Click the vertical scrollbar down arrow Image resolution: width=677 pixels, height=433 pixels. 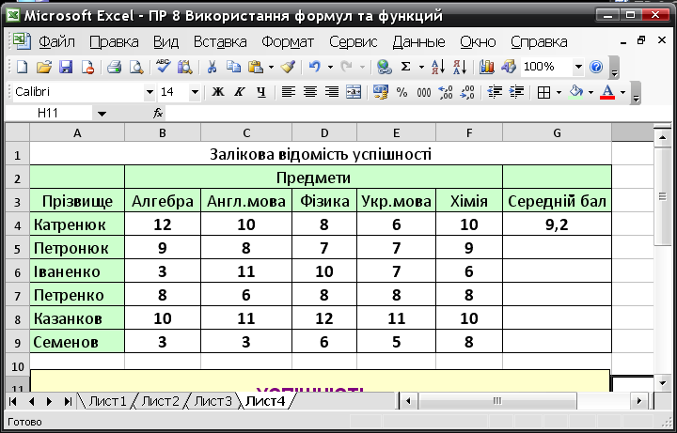pos(662,381)
